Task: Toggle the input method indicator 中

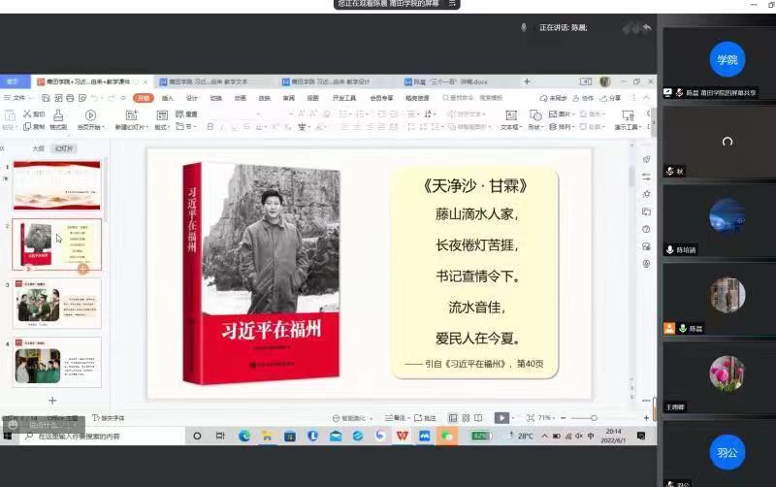Action: tap(591, 436)
